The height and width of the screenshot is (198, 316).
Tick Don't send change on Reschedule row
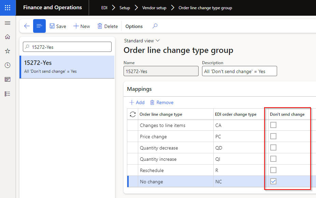pos(273,170)
